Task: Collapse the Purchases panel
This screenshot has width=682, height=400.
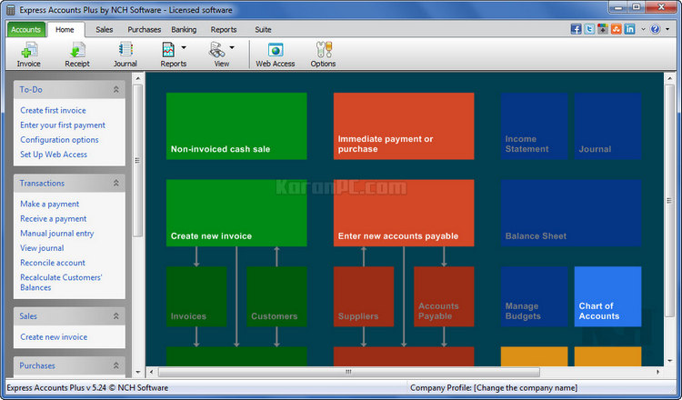Action: click(x=116, y=365)
